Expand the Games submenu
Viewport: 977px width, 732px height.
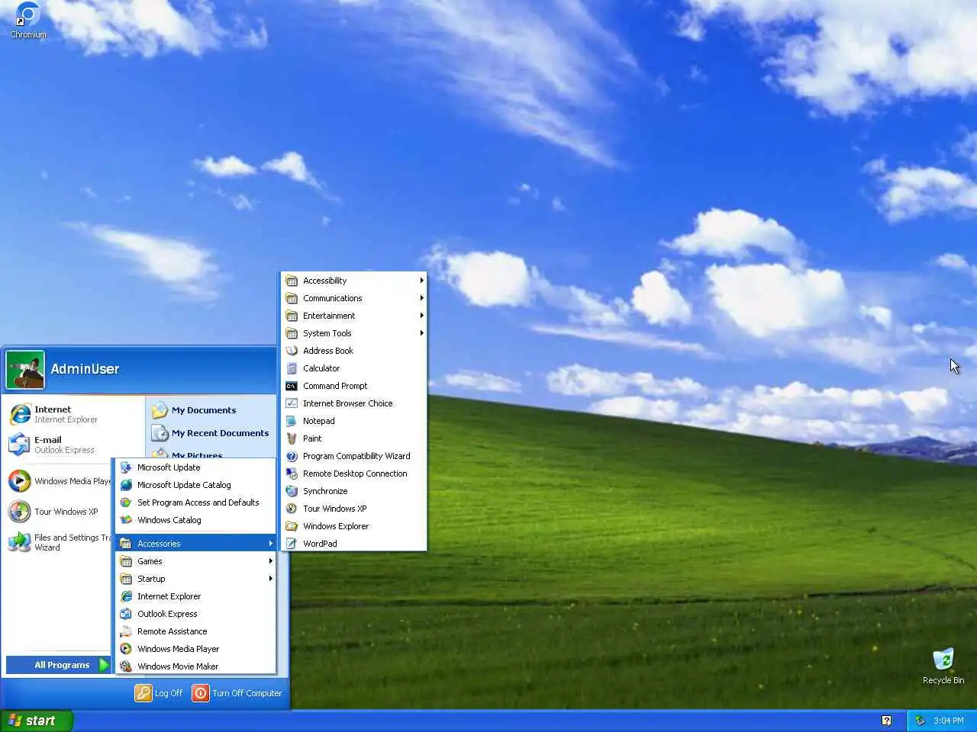(195, 561)
